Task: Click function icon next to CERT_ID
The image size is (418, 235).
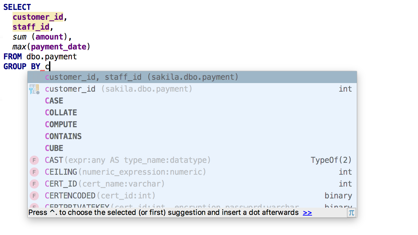Action: pos(34,184)
